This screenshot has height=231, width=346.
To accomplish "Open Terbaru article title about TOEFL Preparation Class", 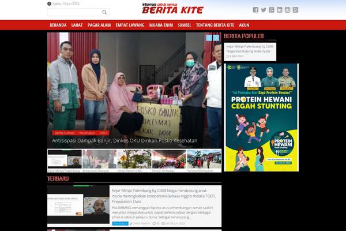I will [164, 196].
